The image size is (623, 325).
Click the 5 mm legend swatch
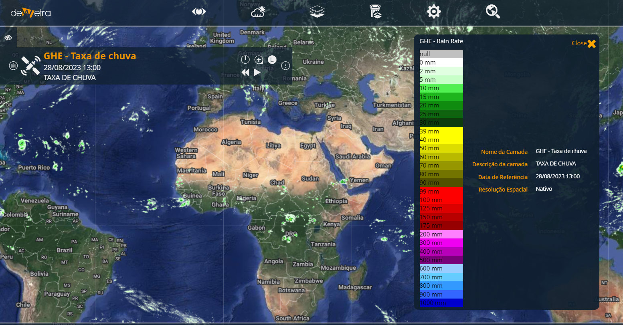coord(441,80)
